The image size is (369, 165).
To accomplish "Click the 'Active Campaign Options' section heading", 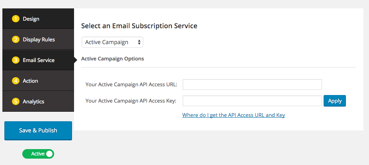I will point(113,58).
